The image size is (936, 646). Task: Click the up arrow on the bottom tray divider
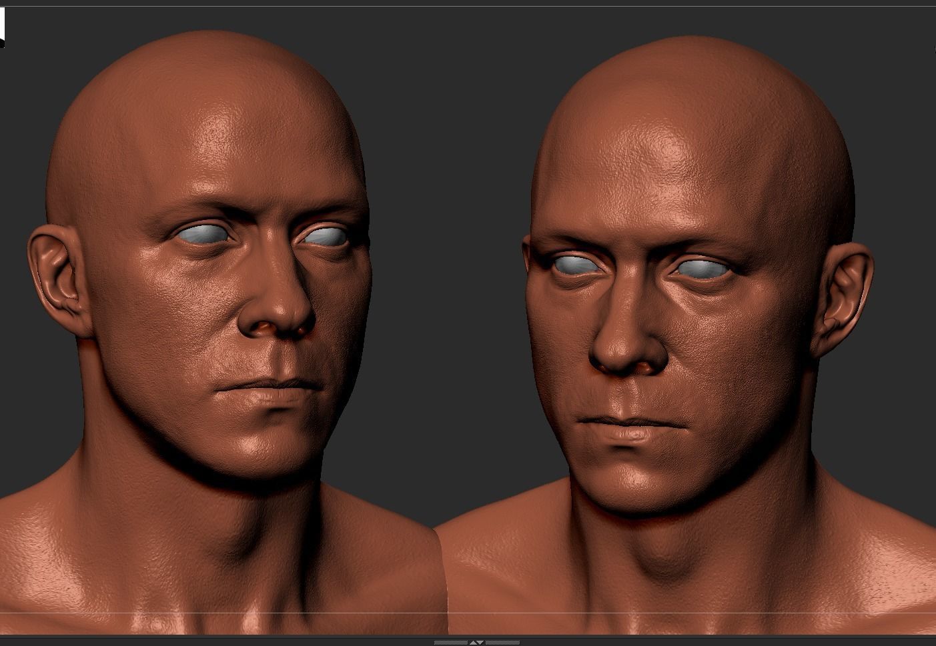coord(473,643)
